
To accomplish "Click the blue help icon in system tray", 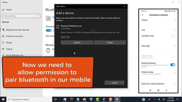I will point(143,99).
